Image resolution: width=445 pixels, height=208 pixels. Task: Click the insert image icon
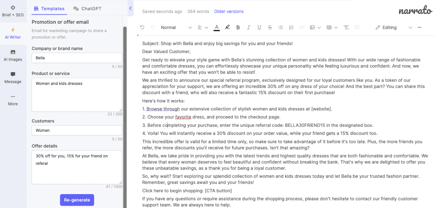(312, 27)
